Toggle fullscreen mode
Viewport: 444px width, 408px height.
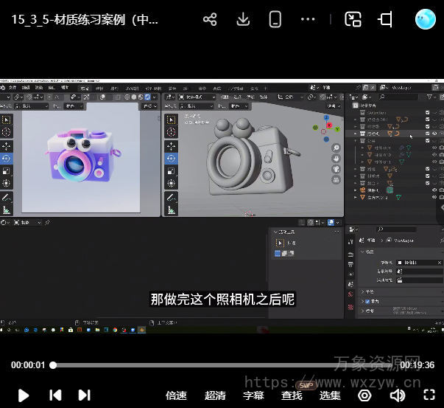[x=430, y=395]
